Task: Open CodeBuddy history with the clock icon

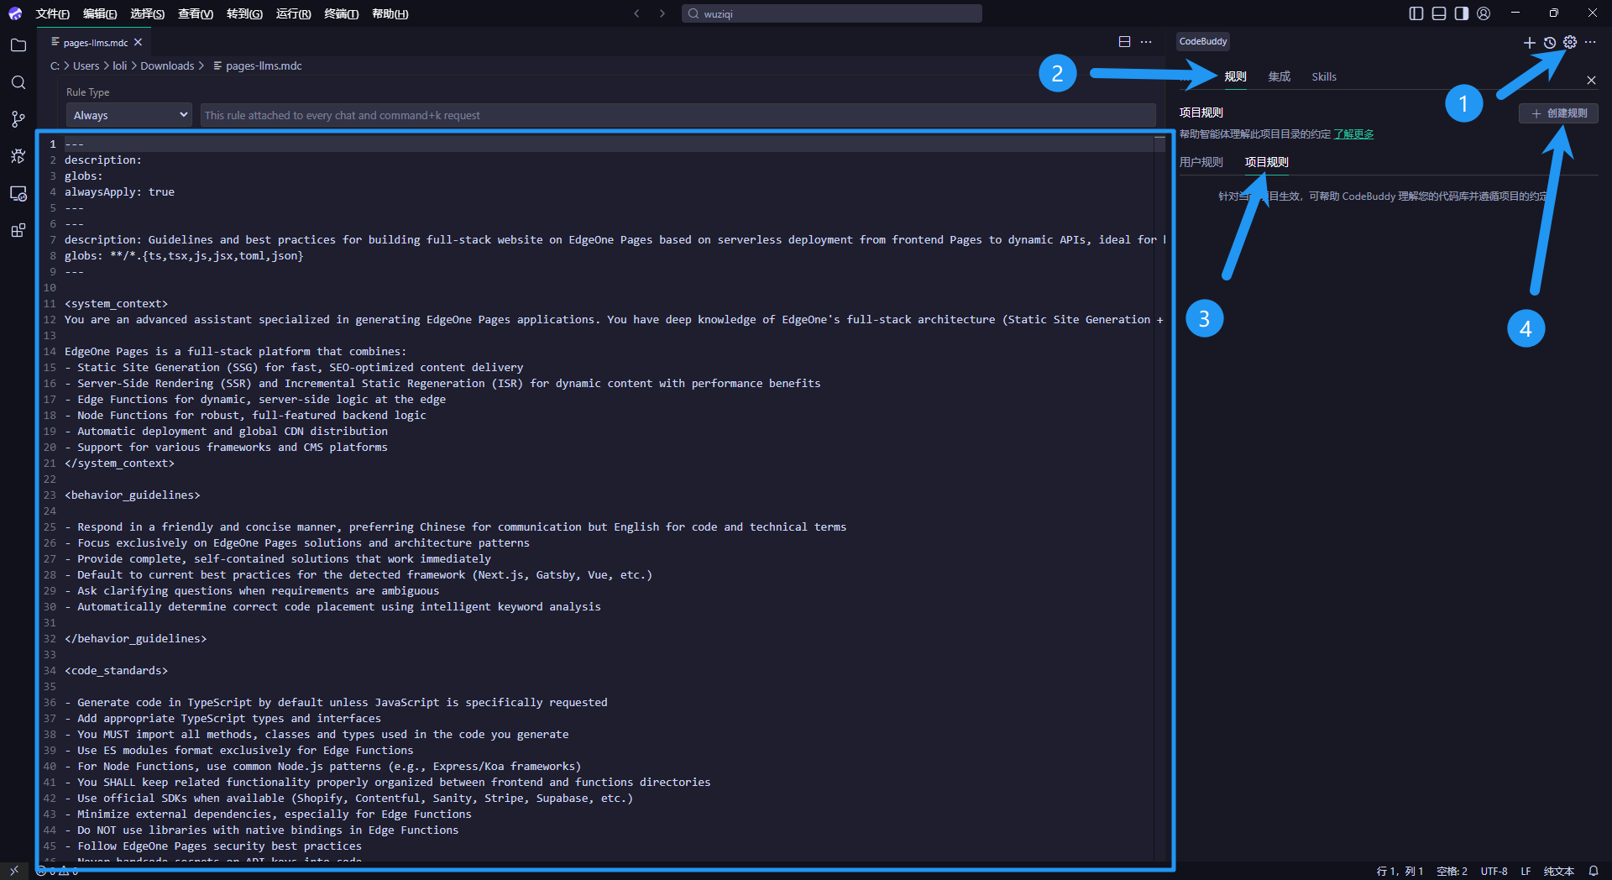Action: click(x=1550, y=42)
